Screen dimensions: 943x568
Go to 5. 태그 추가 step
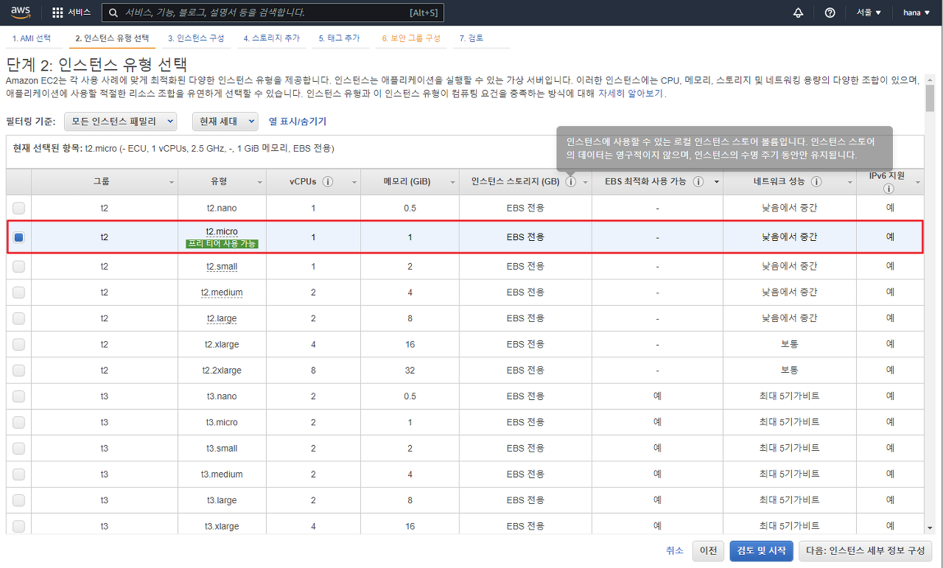pyautogui.click(x=340, y=38)
